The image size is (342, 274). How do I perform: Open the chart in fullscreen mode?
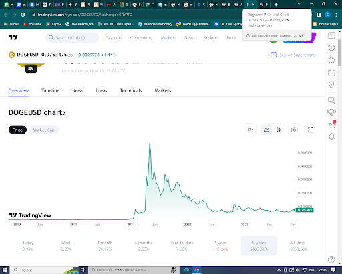311,130
